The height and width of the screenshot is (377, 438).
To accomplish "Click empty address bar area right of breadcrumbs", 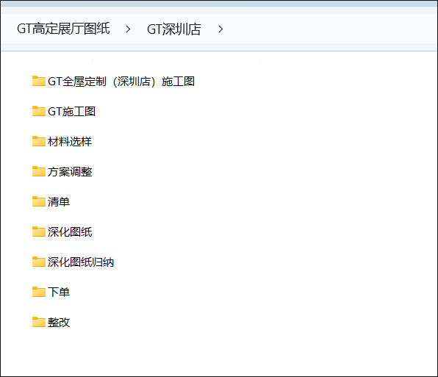I will 330,29.
